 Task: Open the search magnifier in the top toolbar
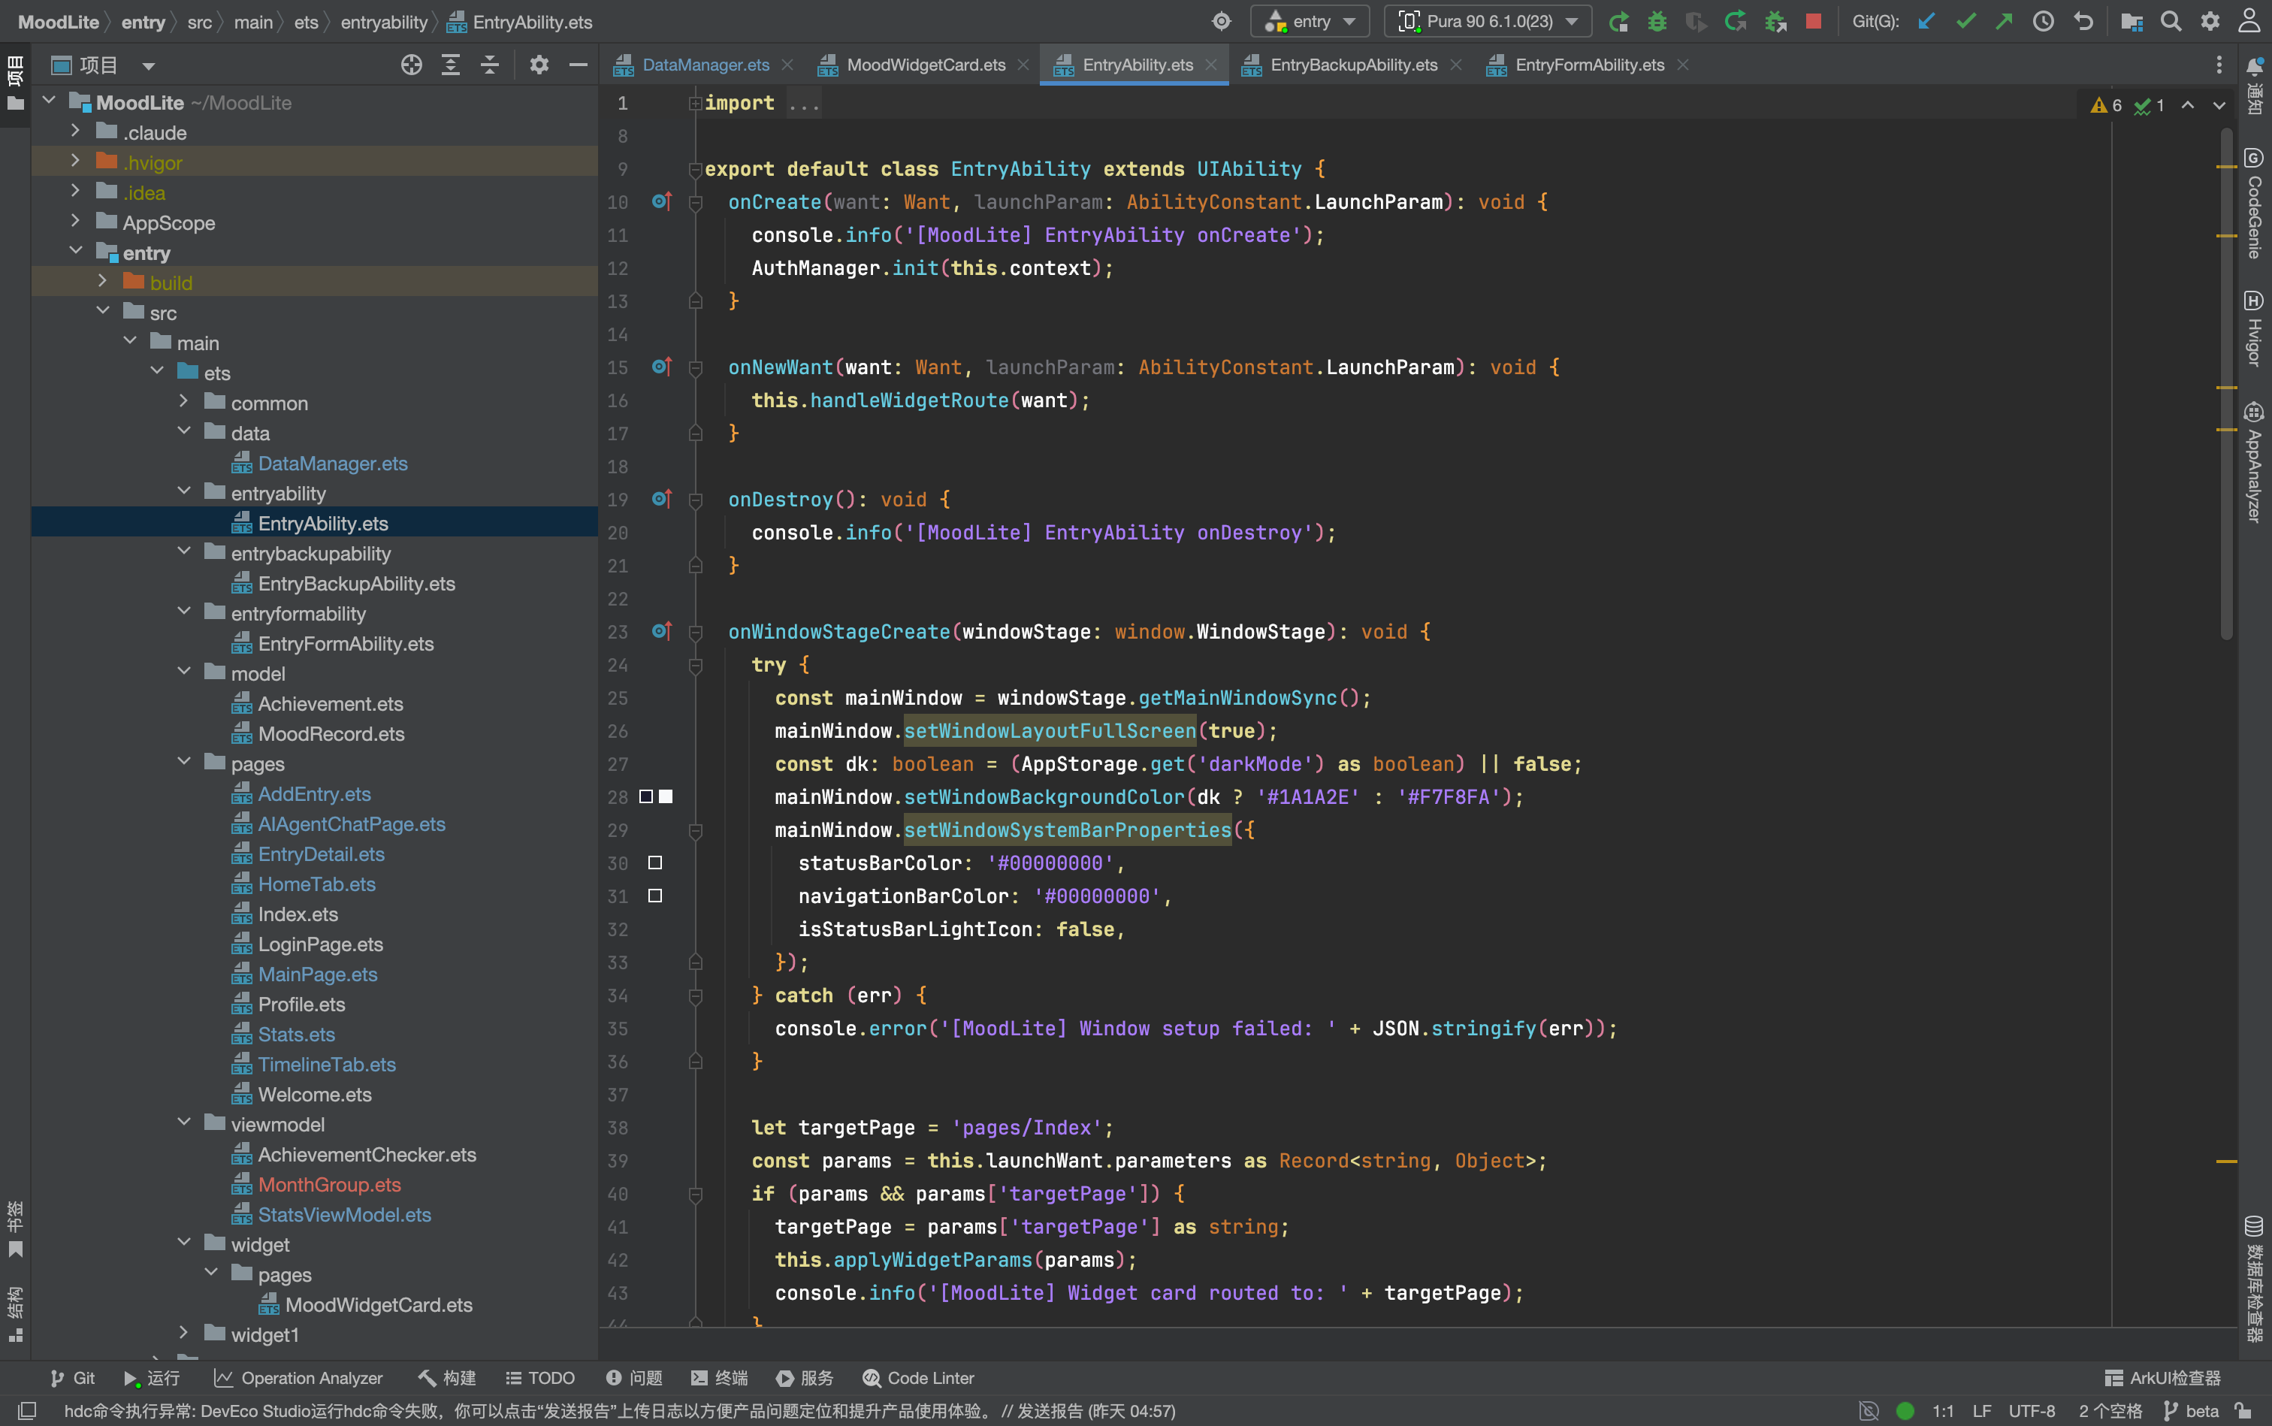tap(2170, 22)
